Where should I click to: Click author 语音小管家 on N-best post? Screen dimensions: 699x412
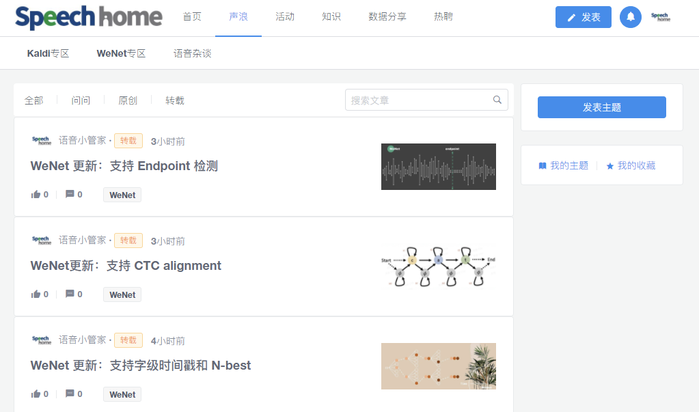[83, 341]
